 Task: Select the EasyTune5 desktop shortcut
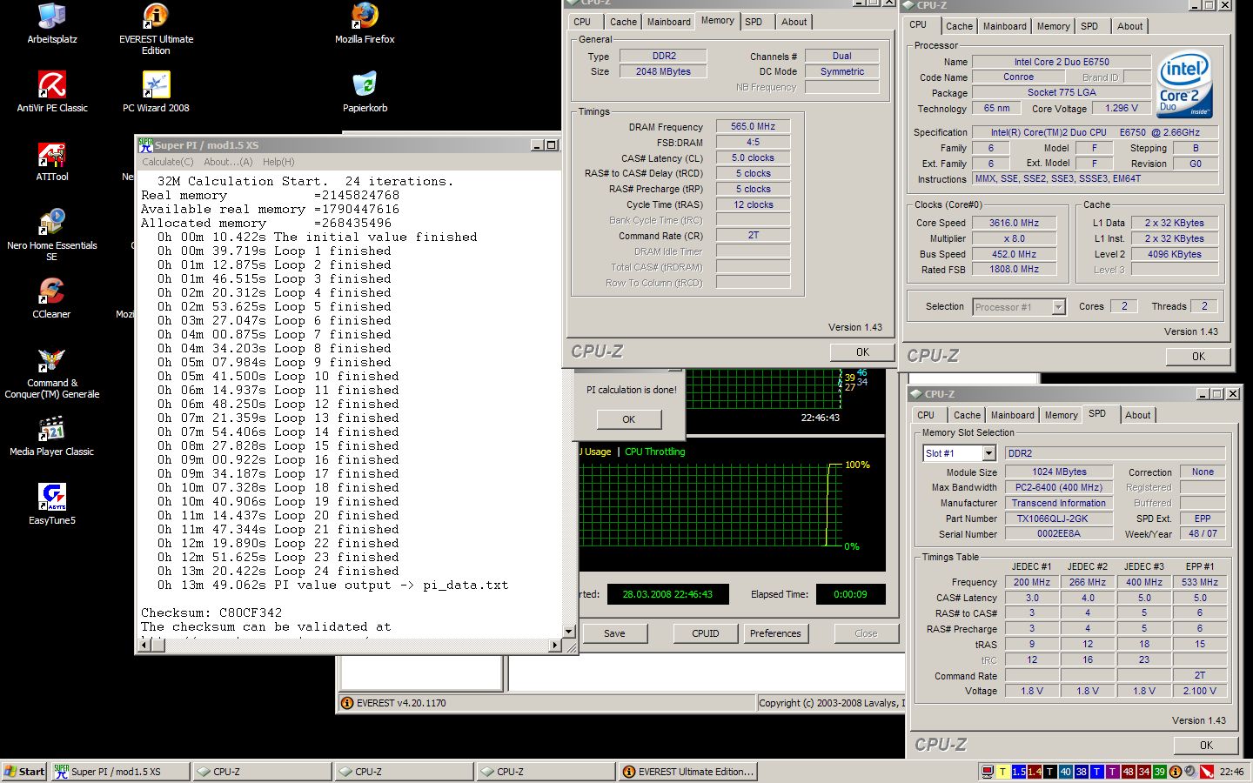[52, 505]
